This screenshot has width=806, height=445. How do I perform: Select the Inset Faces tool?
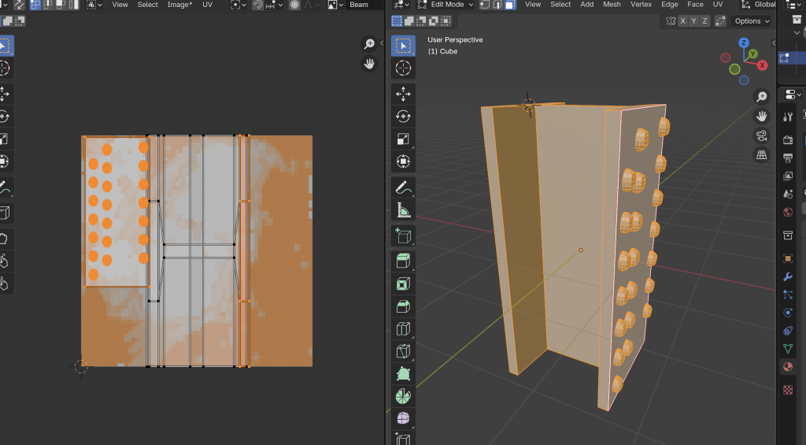[x=403, y=283]
